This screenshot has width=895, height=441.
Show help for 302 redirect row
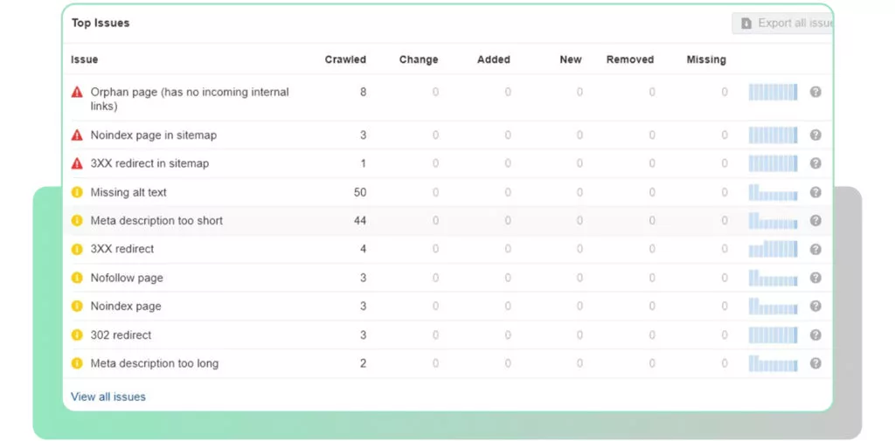click(815, 334)
